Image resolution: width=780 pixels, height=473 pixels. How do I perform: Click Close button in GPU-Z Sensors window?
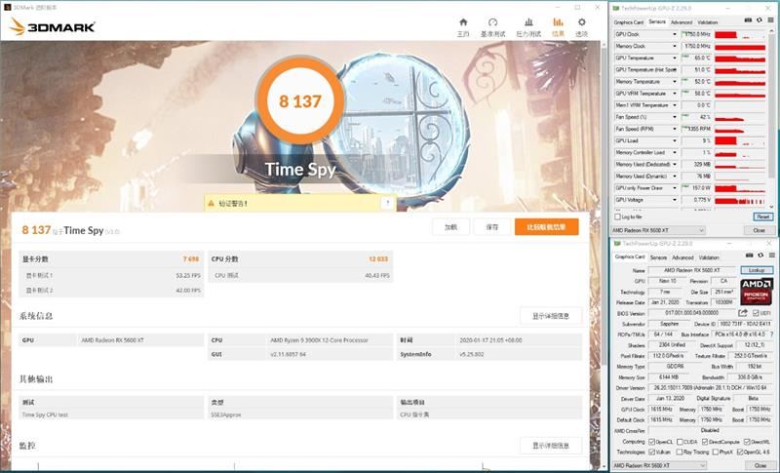759,230
